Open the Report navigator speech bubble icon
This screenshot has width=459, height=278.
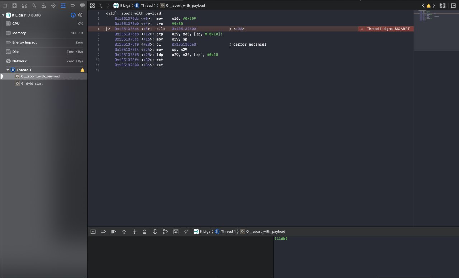click(82, 6)
